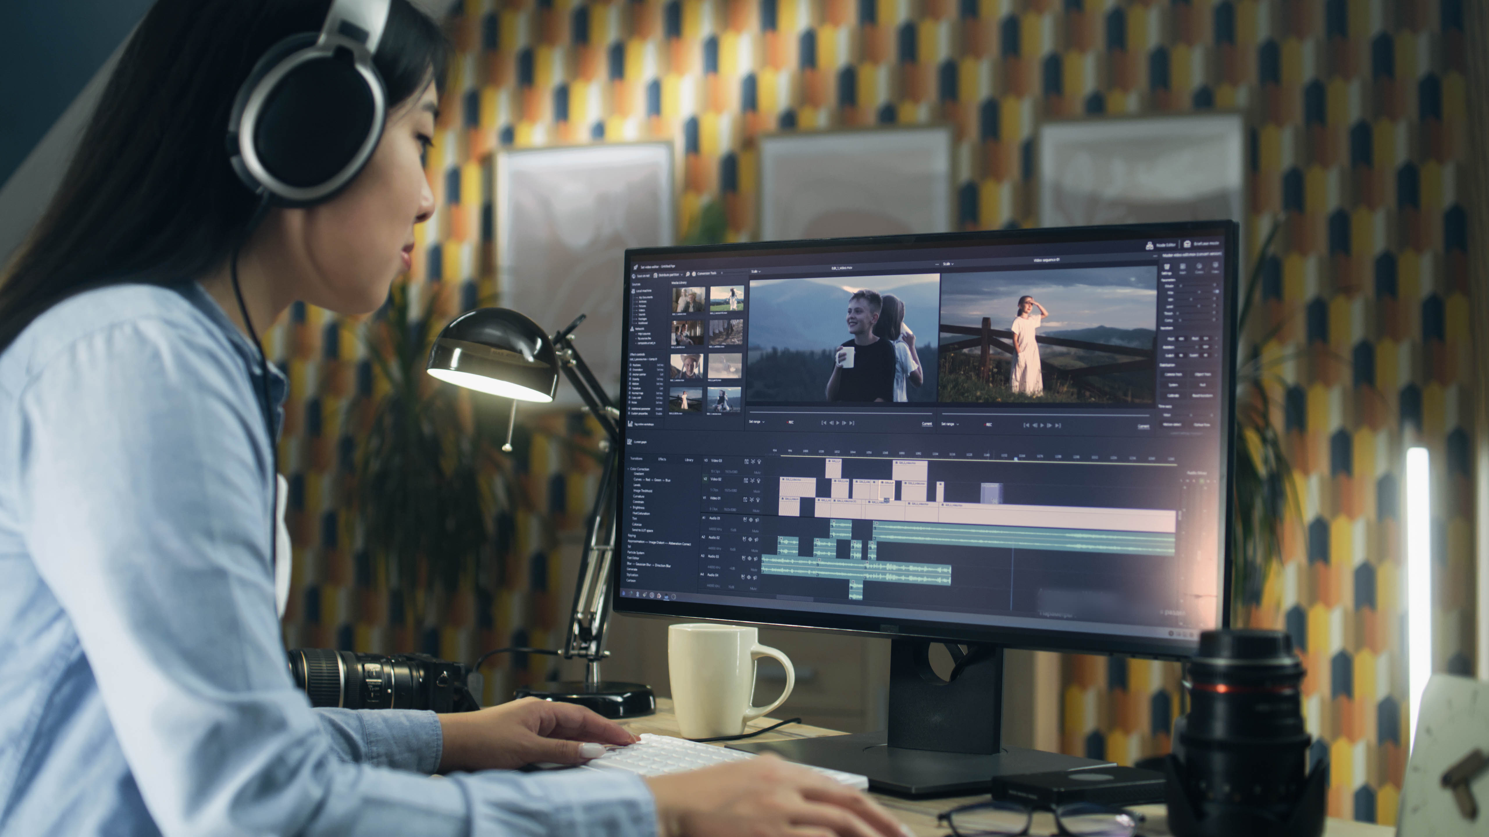
Task: Play the left preview clip
Action: click(x=838, y=423)
